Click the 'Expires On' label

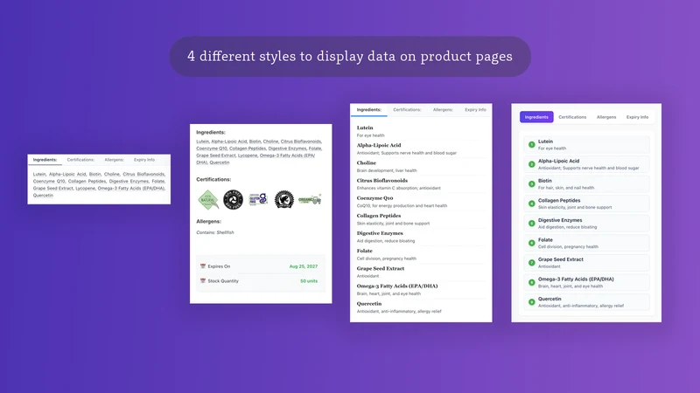[x=219, y=266]
